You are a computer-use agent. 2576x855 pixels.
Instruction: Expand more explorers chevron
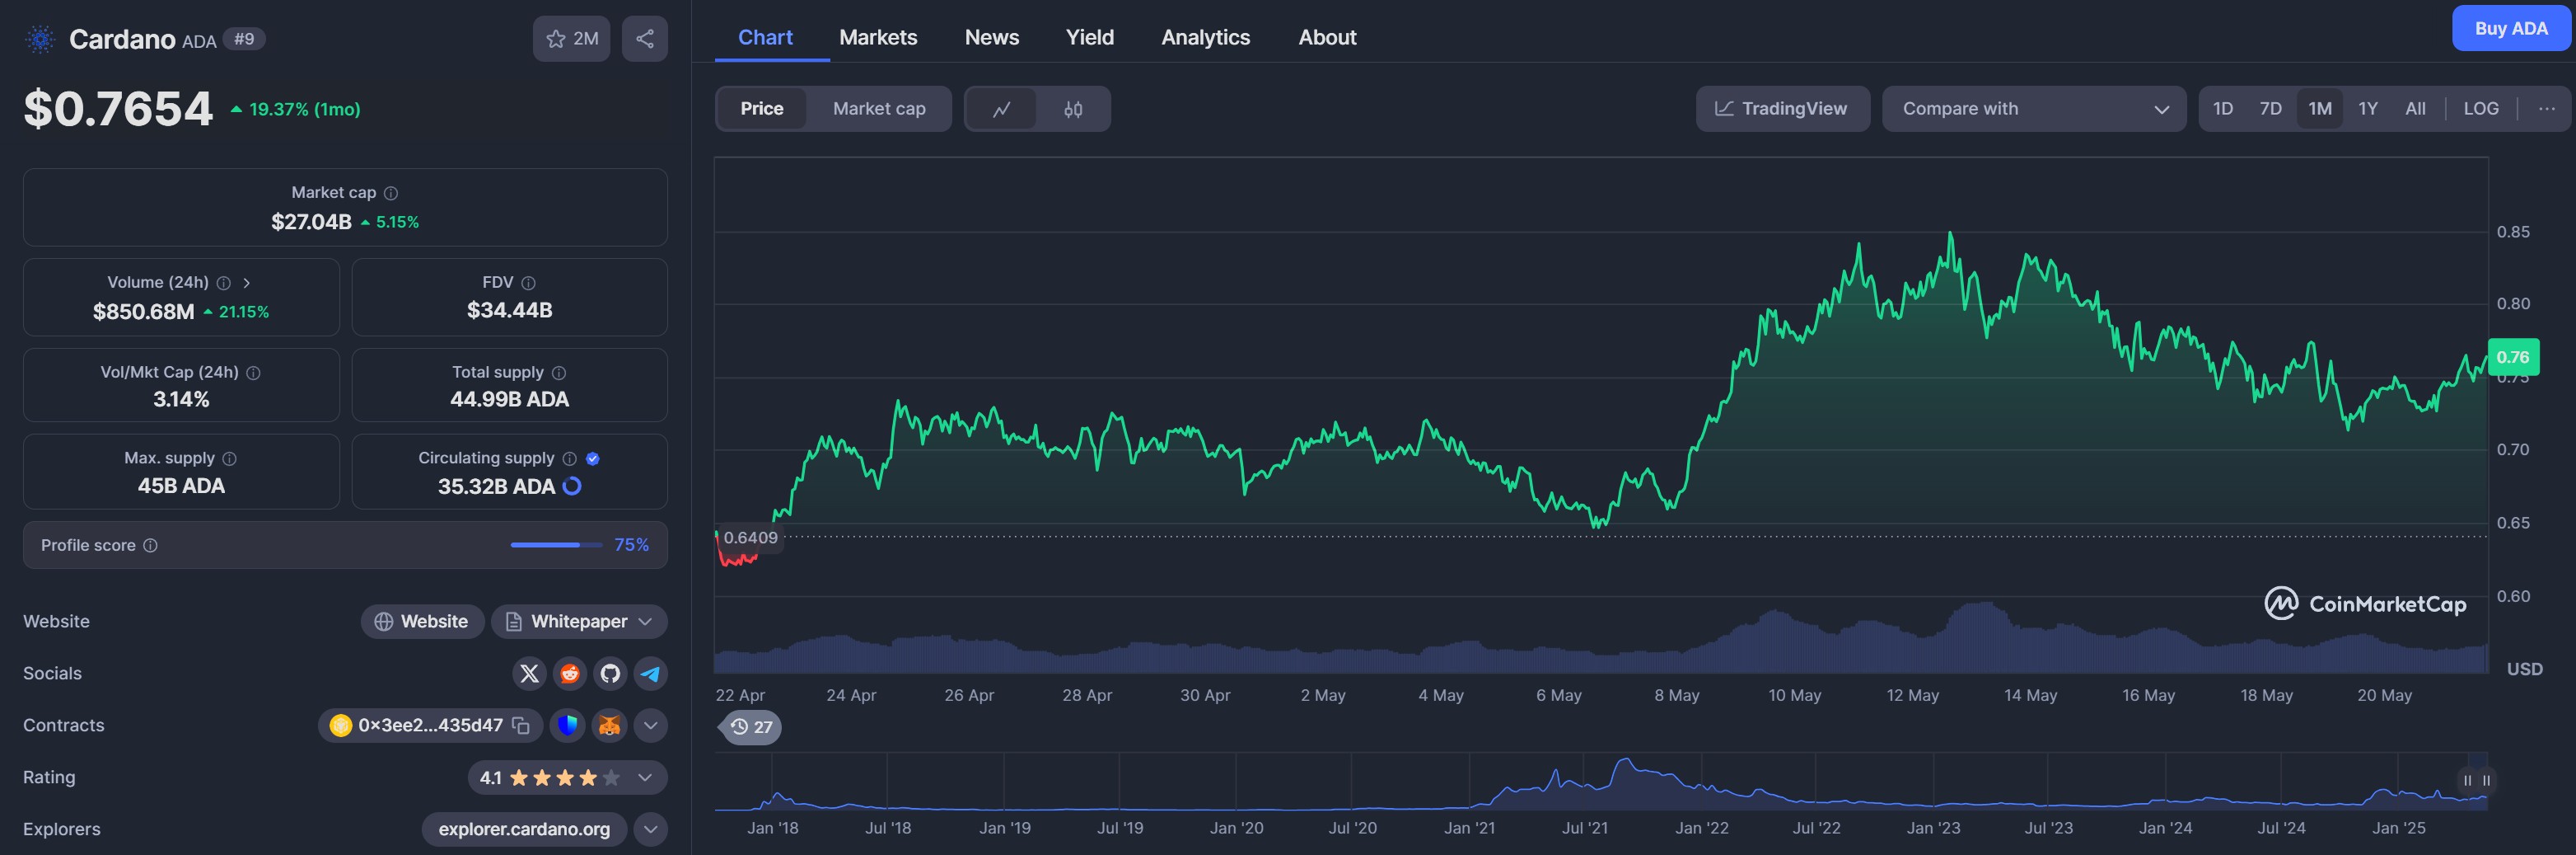pyautogui.click(x=651, y=830)
